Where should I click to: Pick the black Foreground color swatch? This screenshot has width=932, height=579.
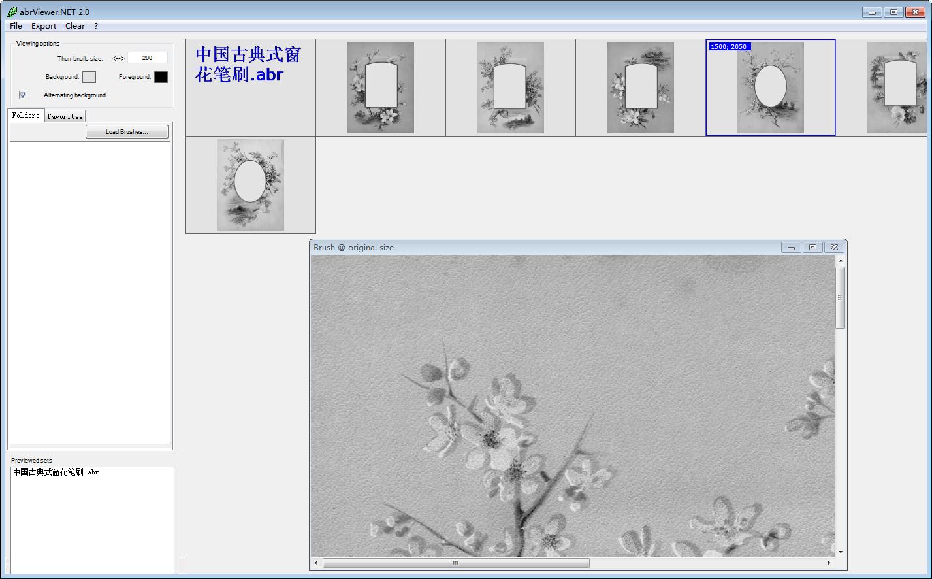click(x=161, y=77)
